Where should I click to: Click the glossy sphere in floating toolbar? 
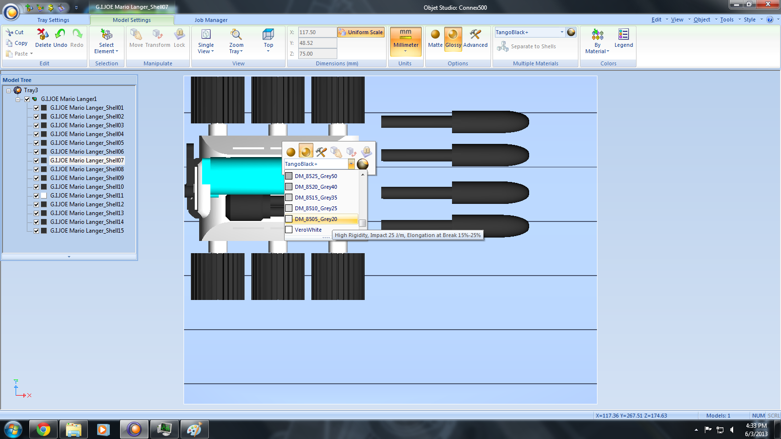coord(306,151)
